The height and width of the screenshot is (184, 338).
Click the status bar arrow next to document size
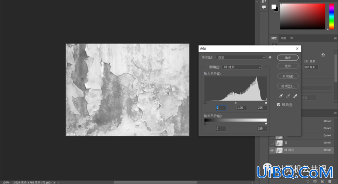(54, 182)
